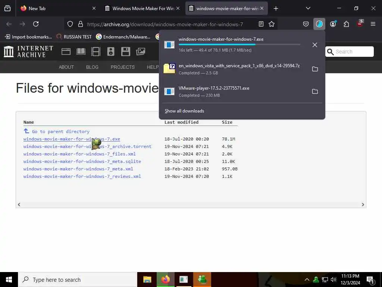Cancel the windows-movie-maker download
The width and height of the screenshot is (382, 287).
pyautogui.click(x=314, y=45)
